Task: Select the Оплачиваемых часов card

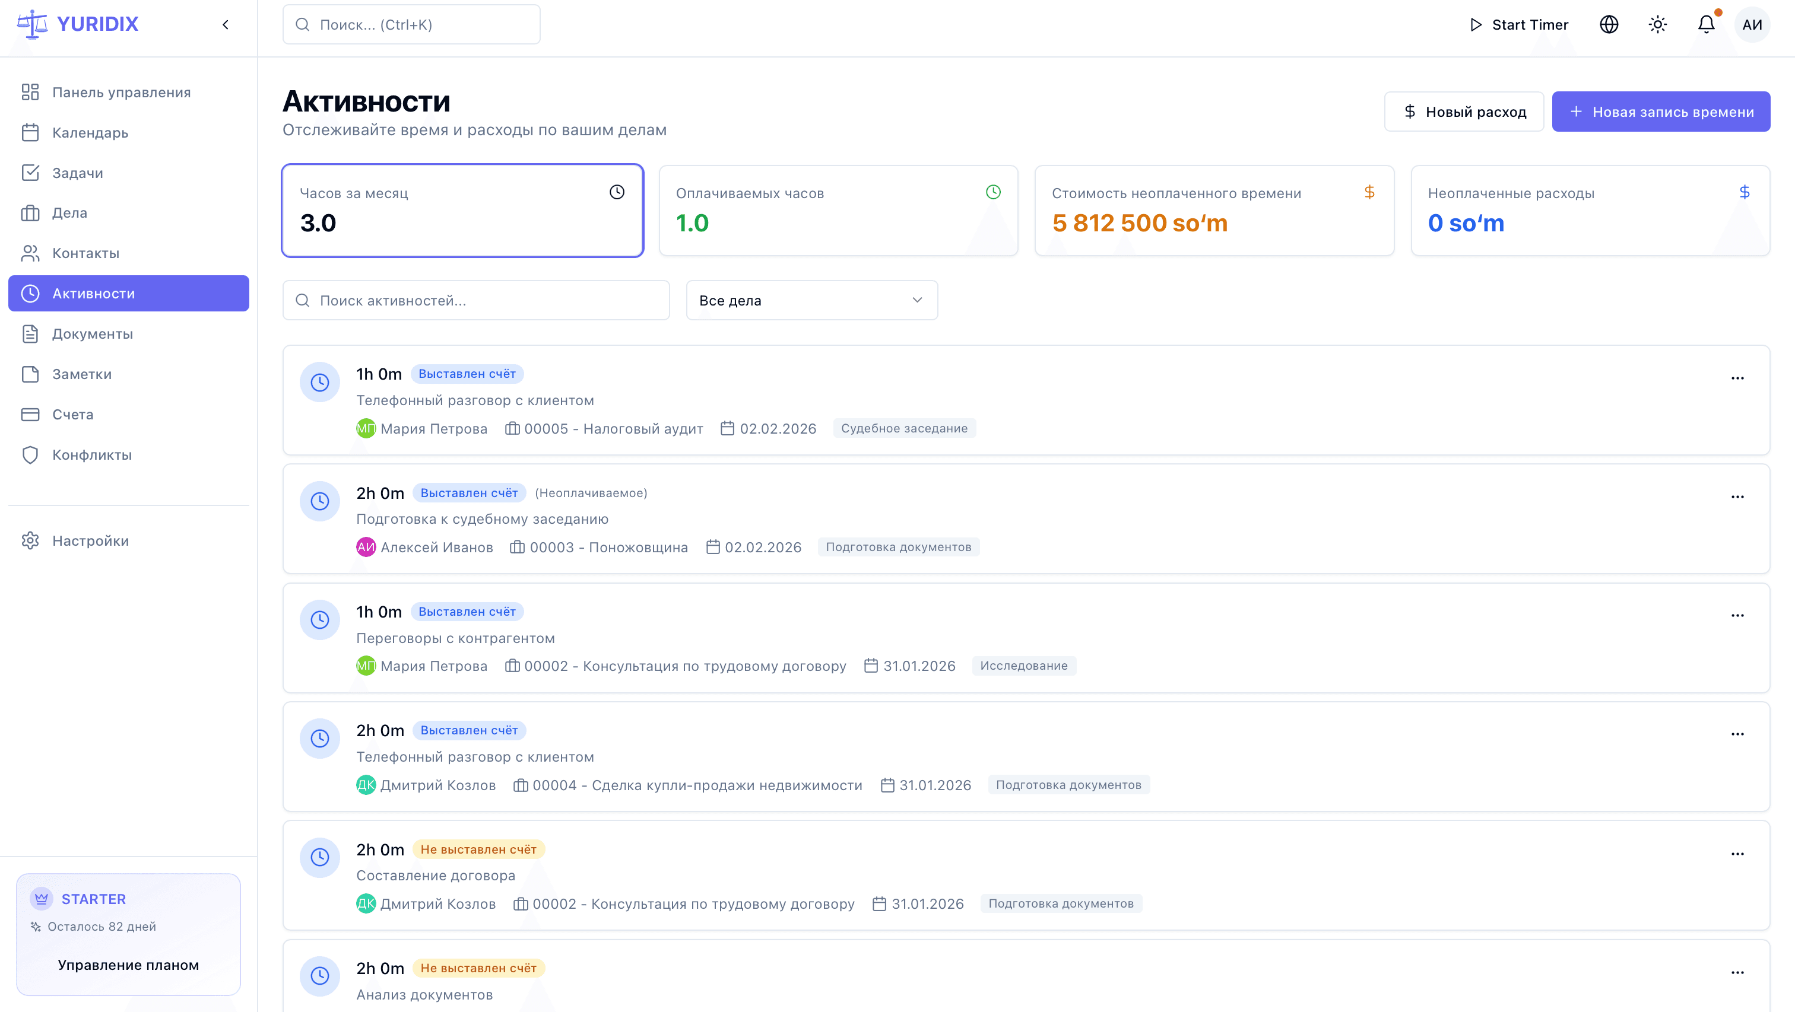Action: (838, 211)
